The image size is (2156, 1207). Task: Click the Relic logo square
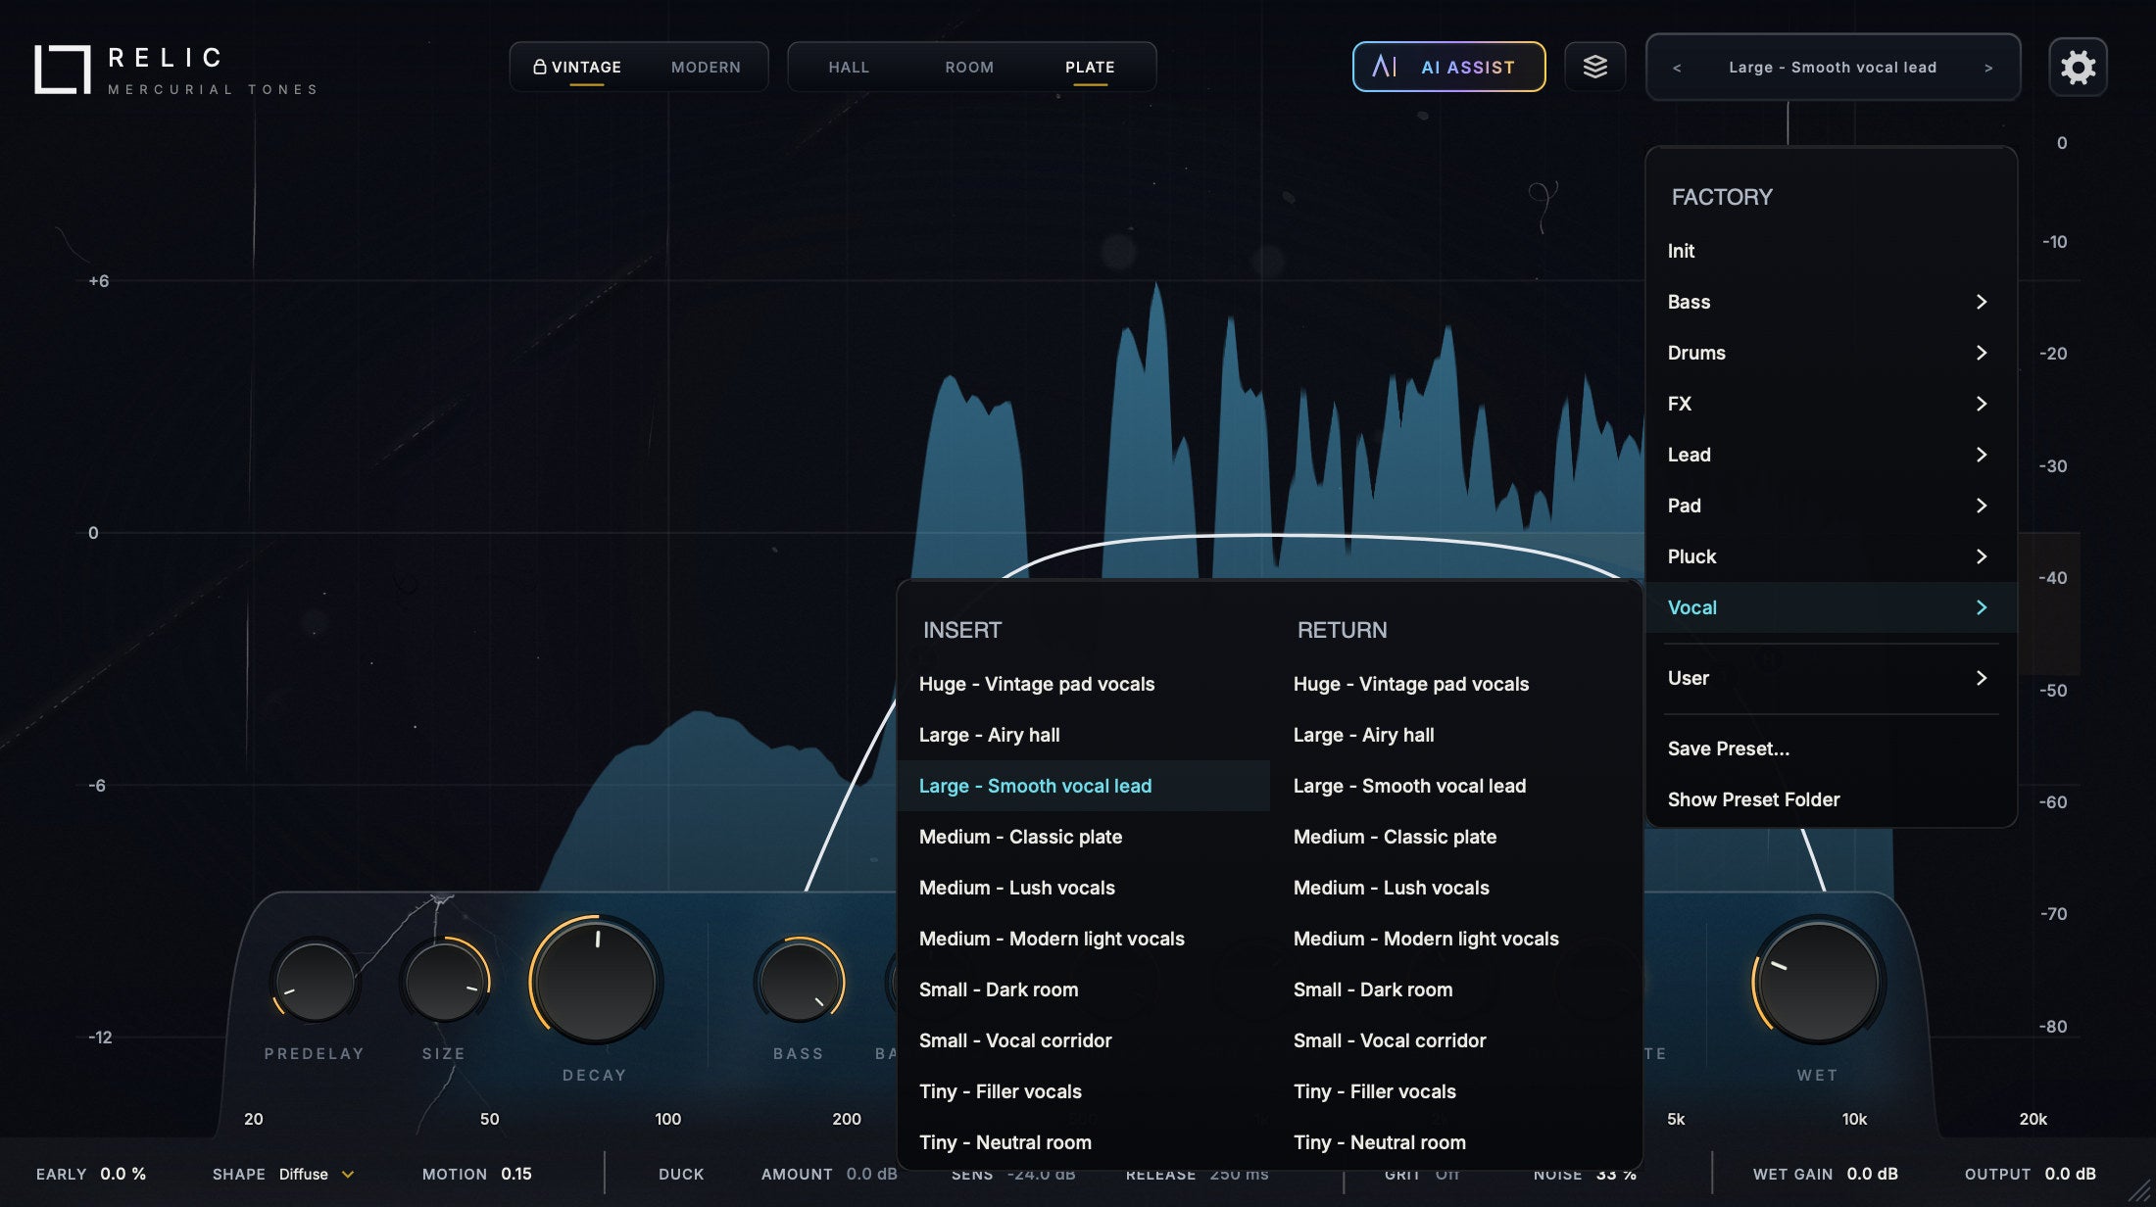[63, 70]
